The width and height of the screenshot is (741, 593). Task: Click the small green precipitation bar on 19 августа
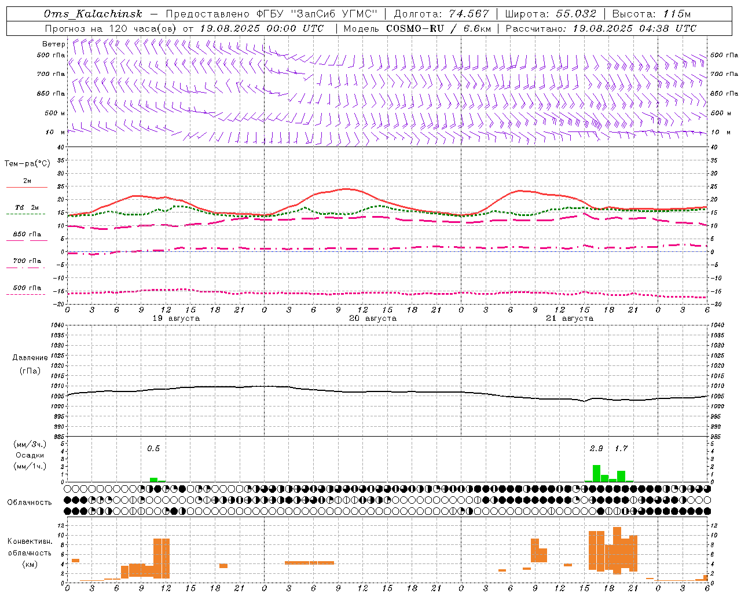click(x=153, y=479)
